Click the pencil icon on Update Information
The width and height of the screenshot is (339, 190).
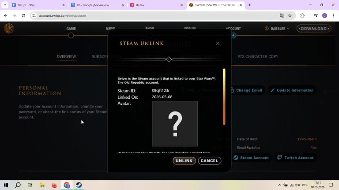tap(273, 90)
